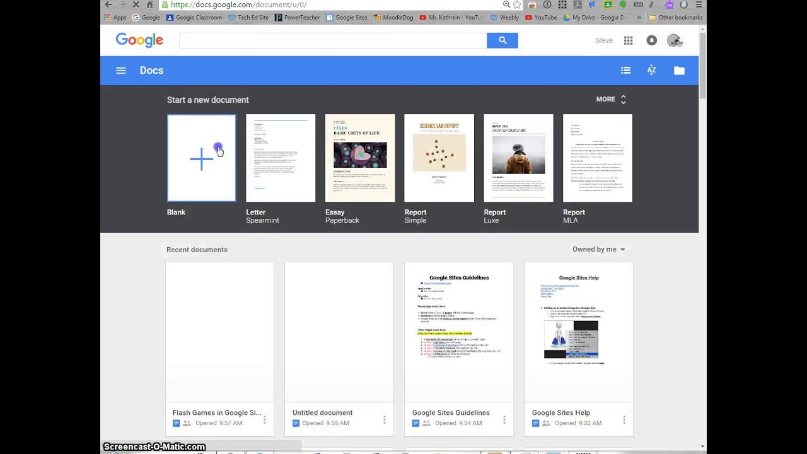Choose the Report Luxe template

[518, 158]
